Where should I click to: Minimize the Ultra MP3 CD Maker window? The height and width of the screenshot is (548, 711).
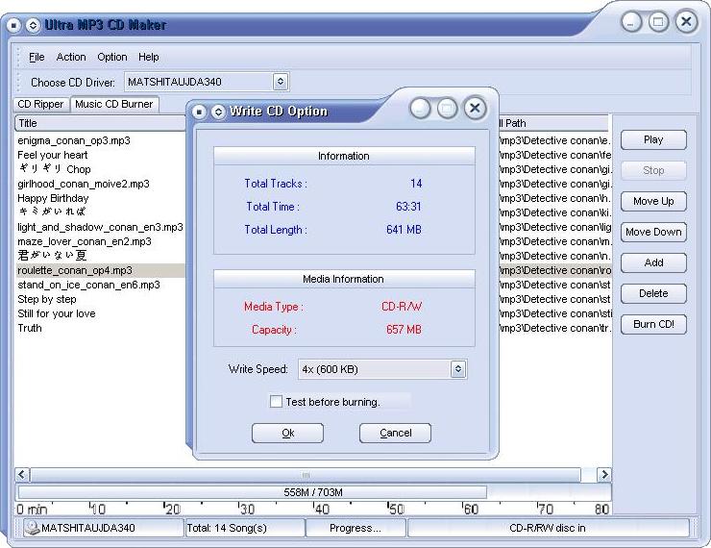(x=631, y=21)
